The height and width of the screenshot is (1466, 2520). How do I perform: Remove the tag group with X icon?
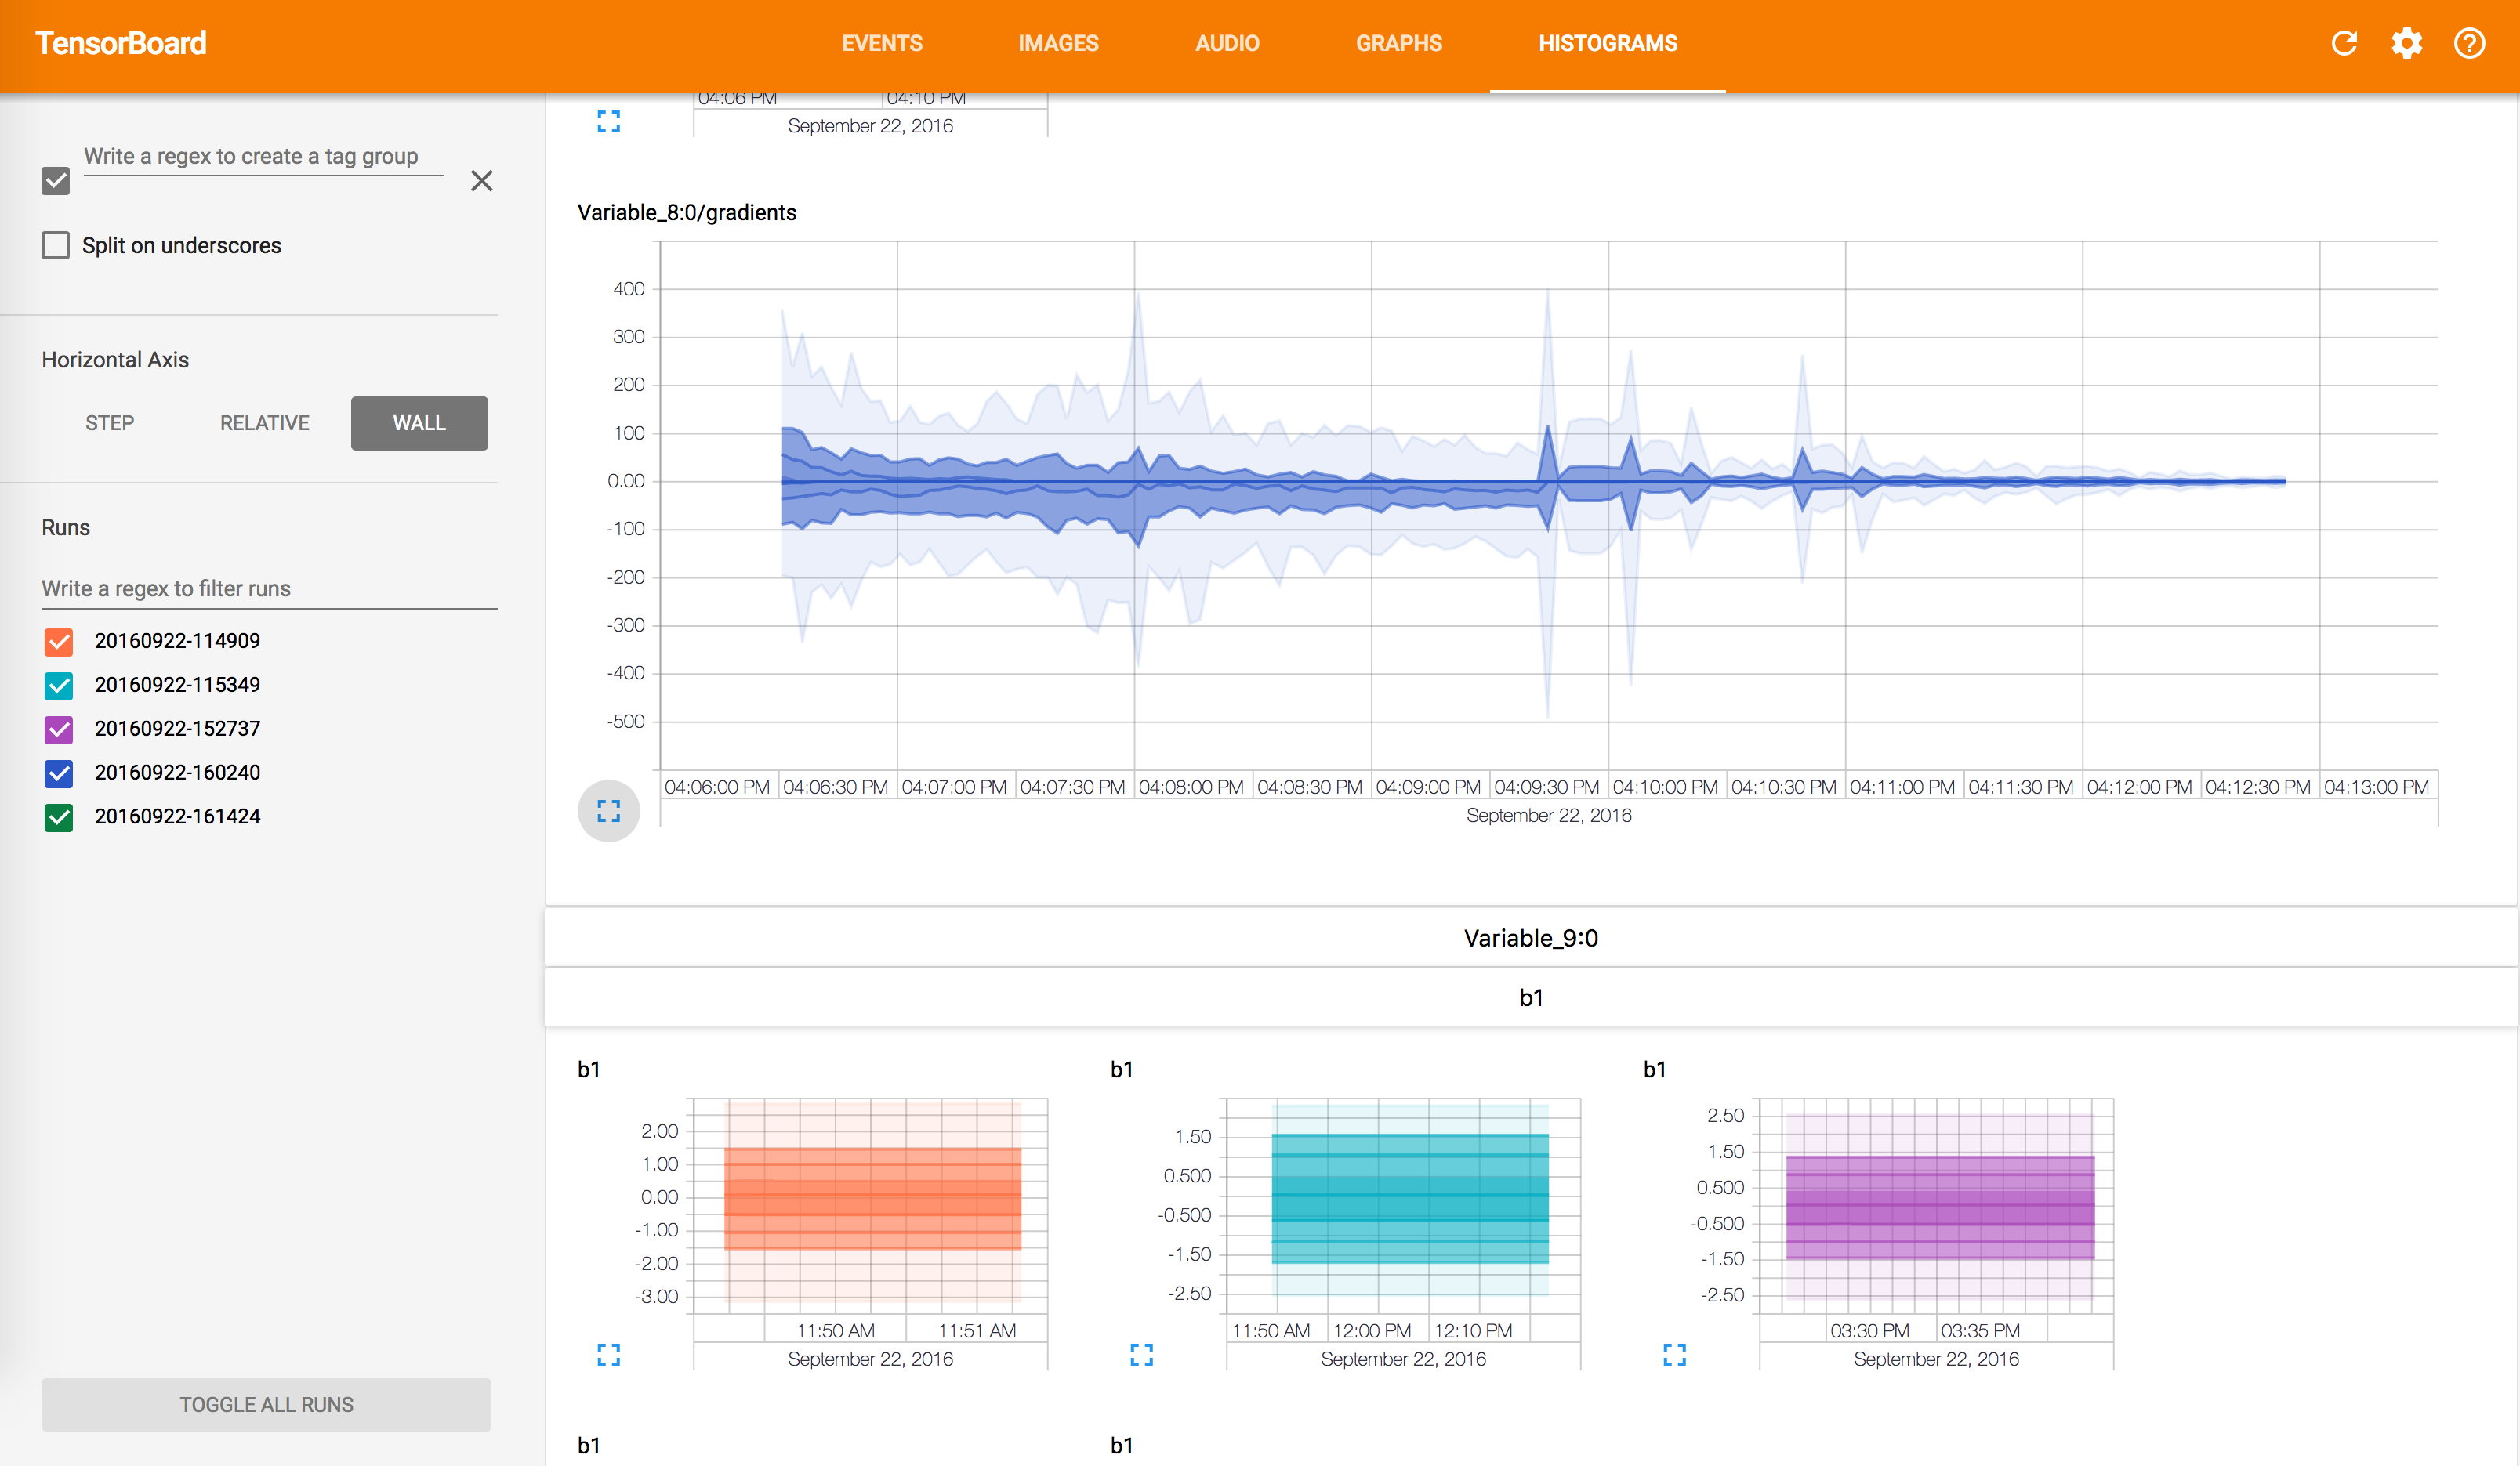pyautogui.click(x=482, y=181)
